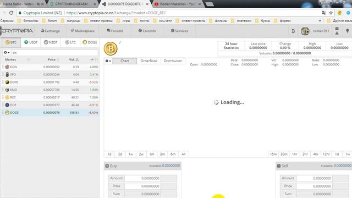
Task: Select the USDT base market tab
Action: pyautogui.click(x=31, y=42)
